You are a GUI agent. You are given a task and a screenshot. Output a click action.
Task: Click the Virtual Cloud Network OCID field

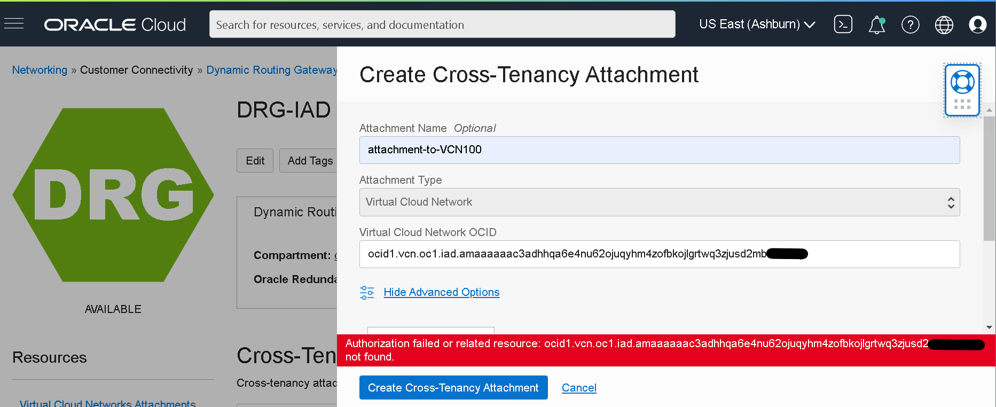(x=659, y=254)
